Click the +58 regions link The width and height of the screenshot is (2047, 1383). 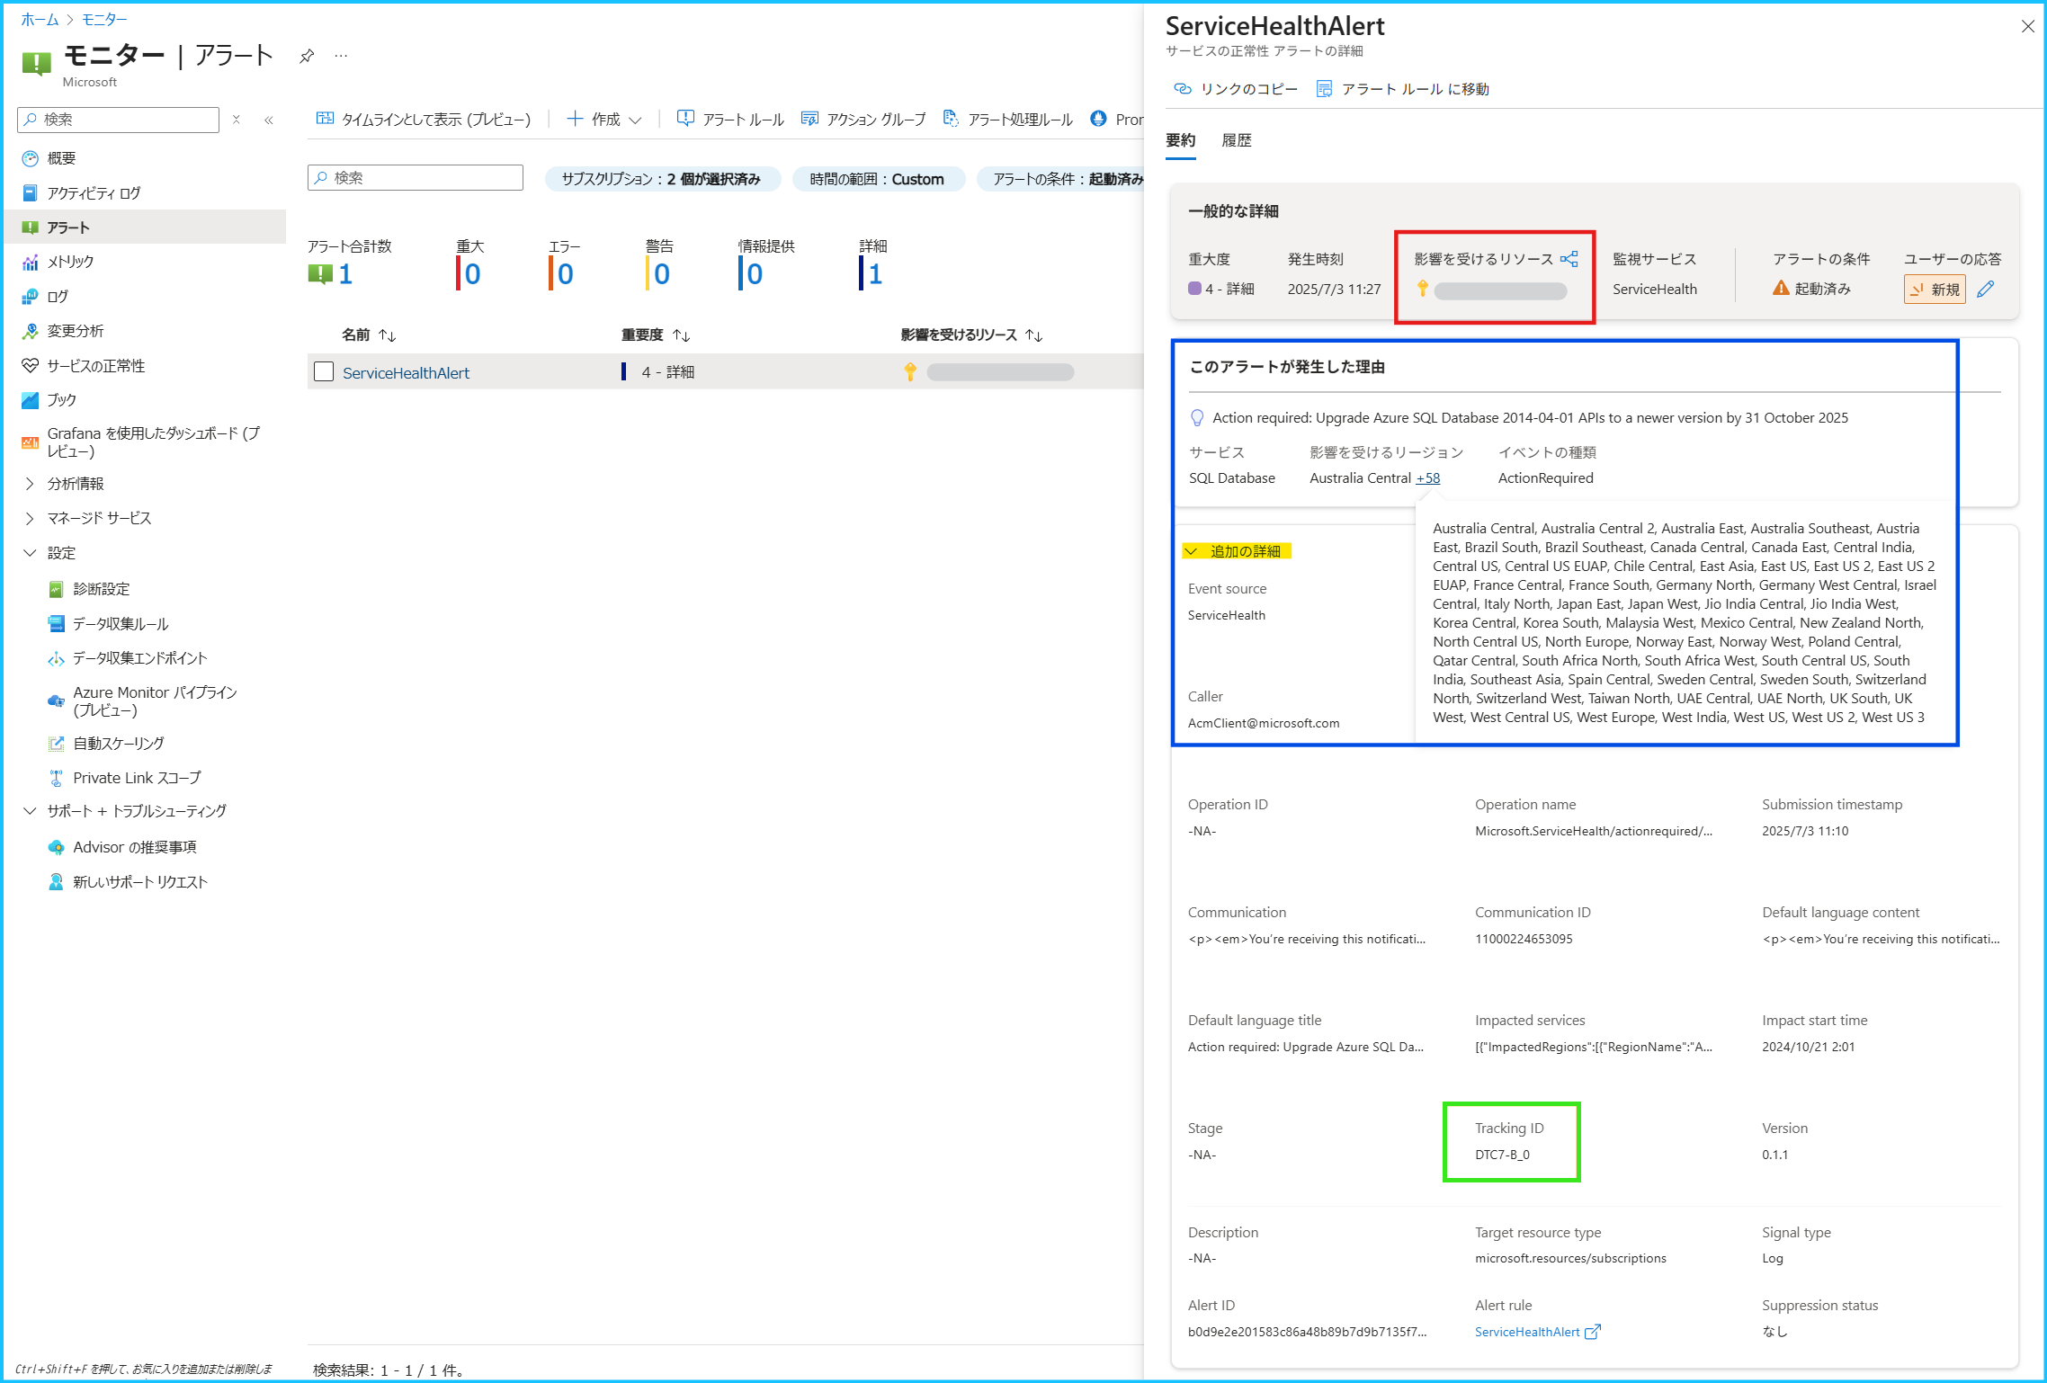coord(1428,478)
